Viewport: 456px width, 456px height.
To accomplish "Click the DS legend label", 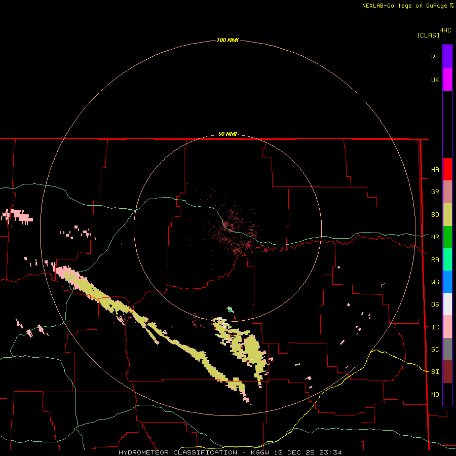I will coord(435,305).
